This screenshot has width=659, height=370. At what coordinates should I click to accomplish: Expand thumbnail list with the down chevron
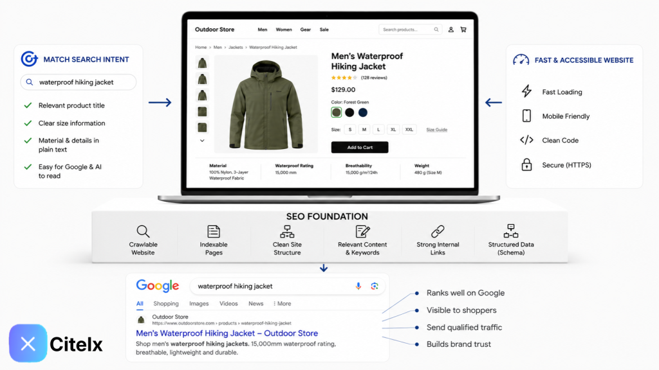(202, 141)
